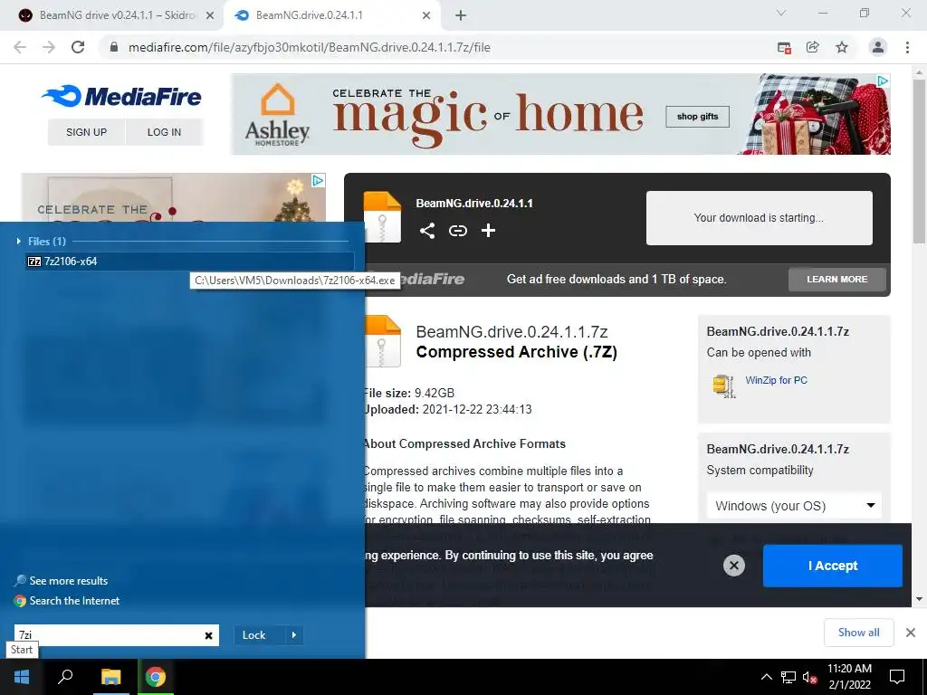Viewport: 927px width, 695px height.
Task: Click the taskbar search magnifier
Action: [x=65, y=677]
